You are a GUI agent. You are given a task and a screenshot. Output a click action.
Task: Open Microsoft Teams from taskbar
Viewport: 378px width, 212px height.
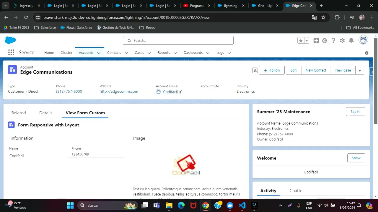click(157, 205)
